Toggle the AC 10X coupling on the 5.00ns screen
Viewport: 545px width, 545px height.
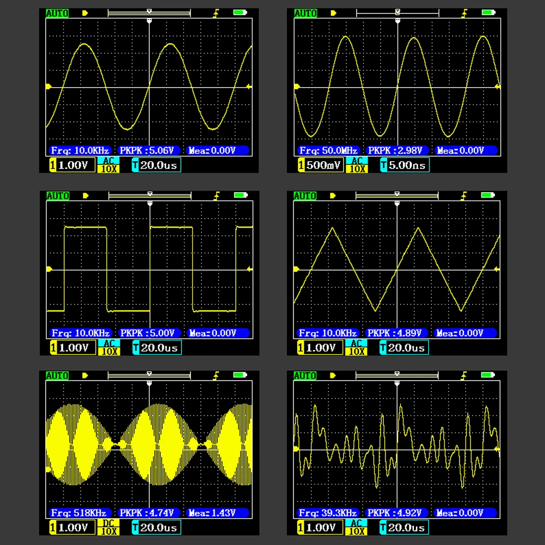pos(357,165)
